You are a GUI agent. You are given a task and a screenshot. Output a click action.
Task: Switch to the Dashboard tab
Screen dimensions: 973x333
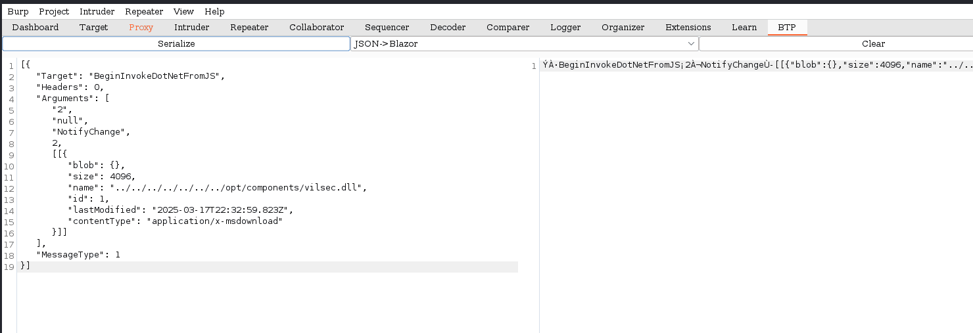pos(36,27)
